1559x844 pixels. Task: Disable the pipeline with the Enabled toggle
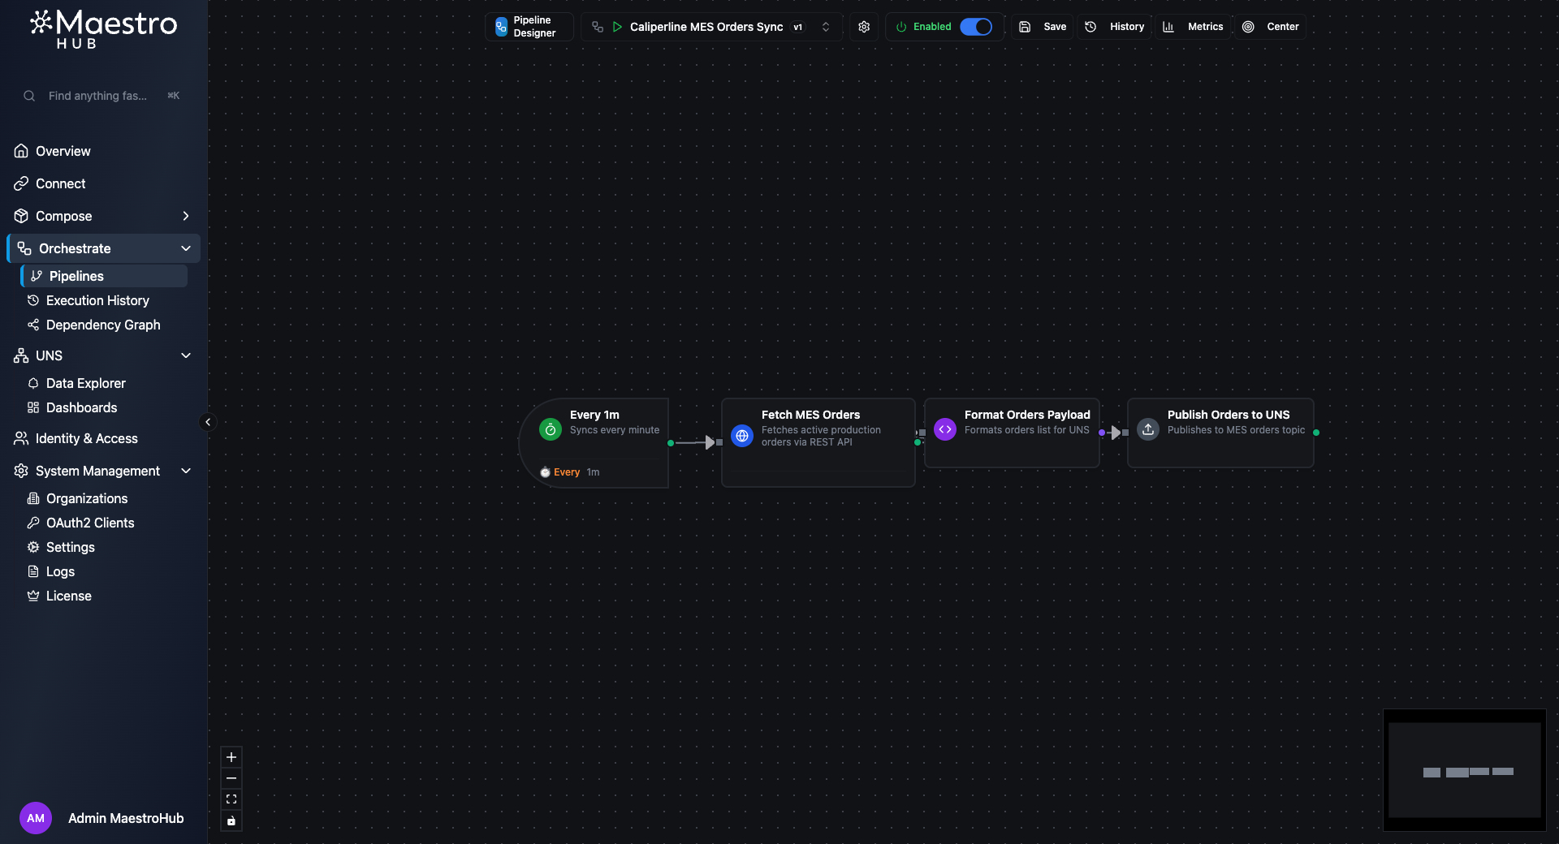(x=977, y=27)
